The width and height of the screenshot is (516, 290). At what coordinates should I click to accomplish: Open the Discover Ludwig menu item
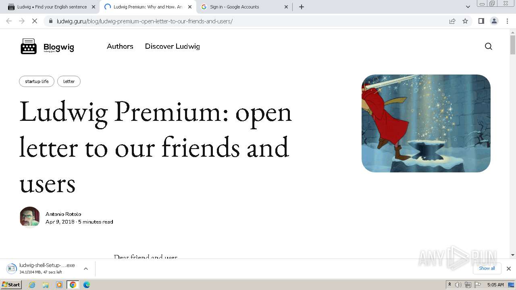[x=173, y=46]
